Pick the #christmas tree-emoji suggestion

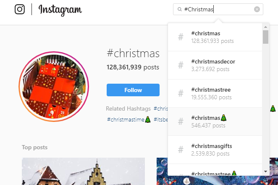coord(215,122)
